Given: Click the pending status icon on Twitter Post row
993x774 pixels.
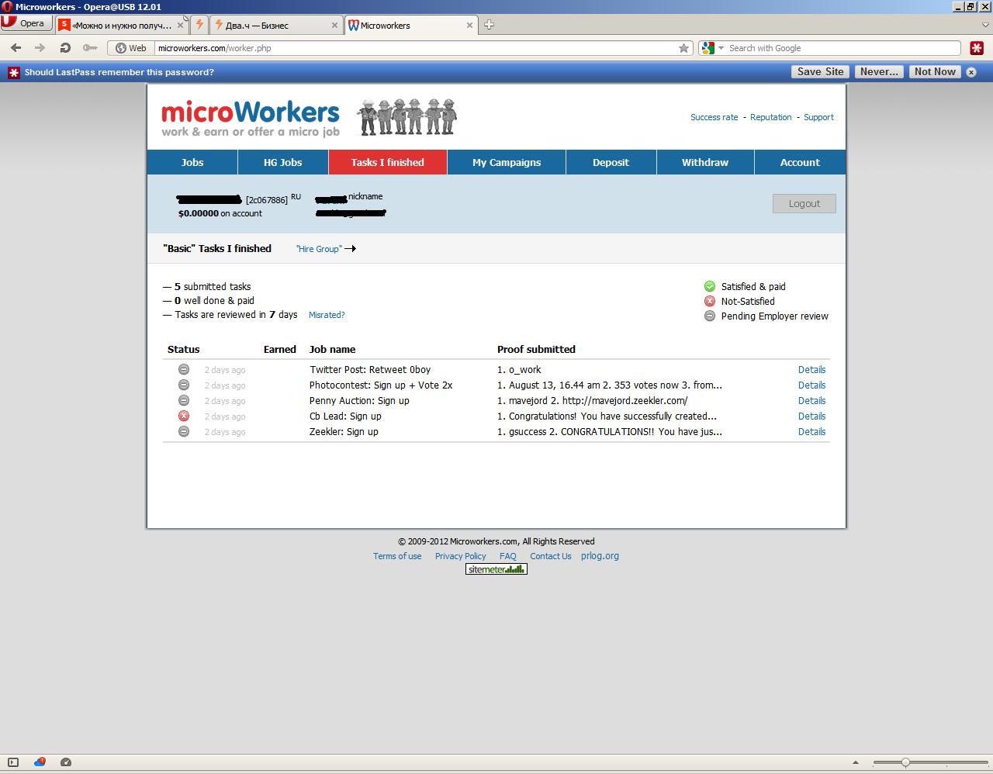Looking at the screenshot, I should coord(184,369).
